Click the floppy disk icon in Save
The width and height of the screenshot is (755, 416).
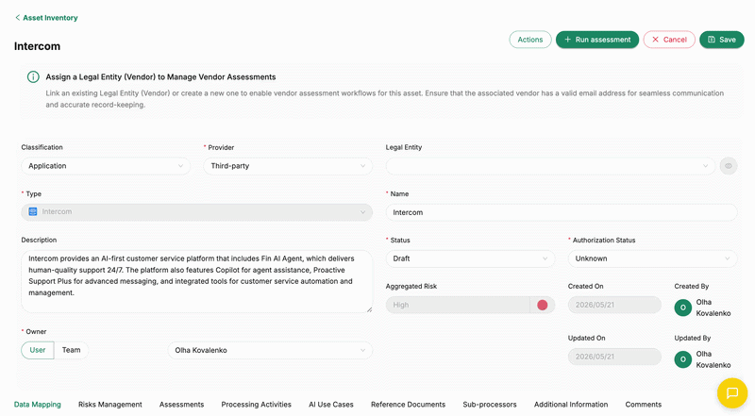point(712,40)
